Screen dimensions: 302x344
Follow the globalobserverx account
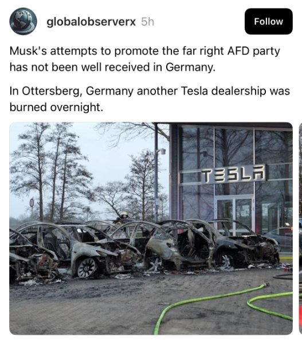tap(268, 21)
